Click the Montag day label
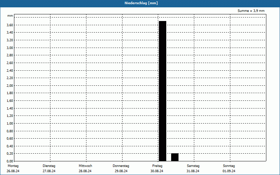This screenshot has height=175, width=280. pyautogui.click(x=13, y=166)
